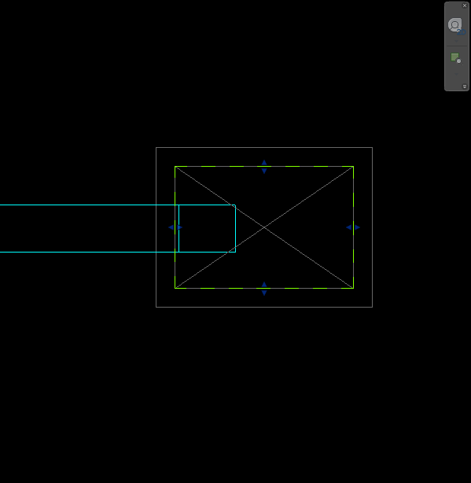Click the right-pointing handle outside right edge
Viewport: 471px width, 483px height.
click(358, 227)
